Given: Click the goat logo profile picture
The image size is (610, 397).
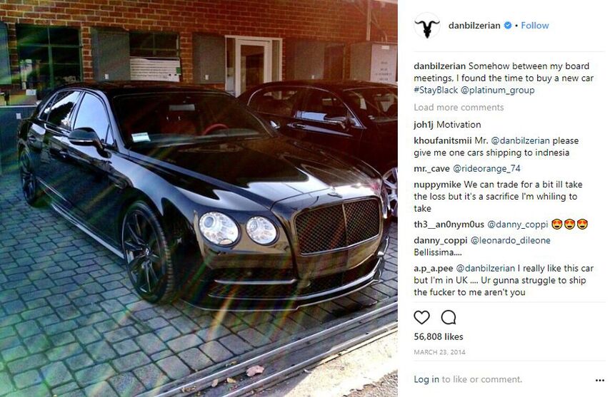Looking at the screenshot, I should tap(426, 26).
